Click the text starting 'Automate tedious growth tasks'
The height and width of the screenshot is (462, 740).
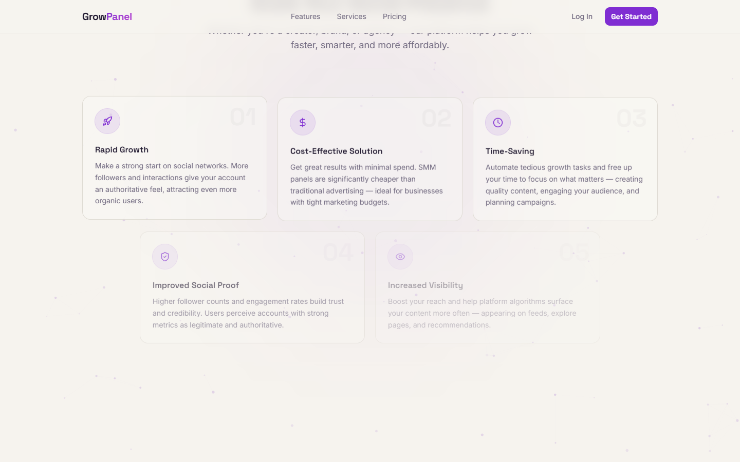(564, 185)
